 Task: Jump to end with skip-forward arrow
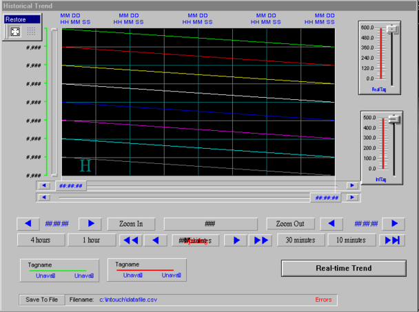click(x=393, y=240)
